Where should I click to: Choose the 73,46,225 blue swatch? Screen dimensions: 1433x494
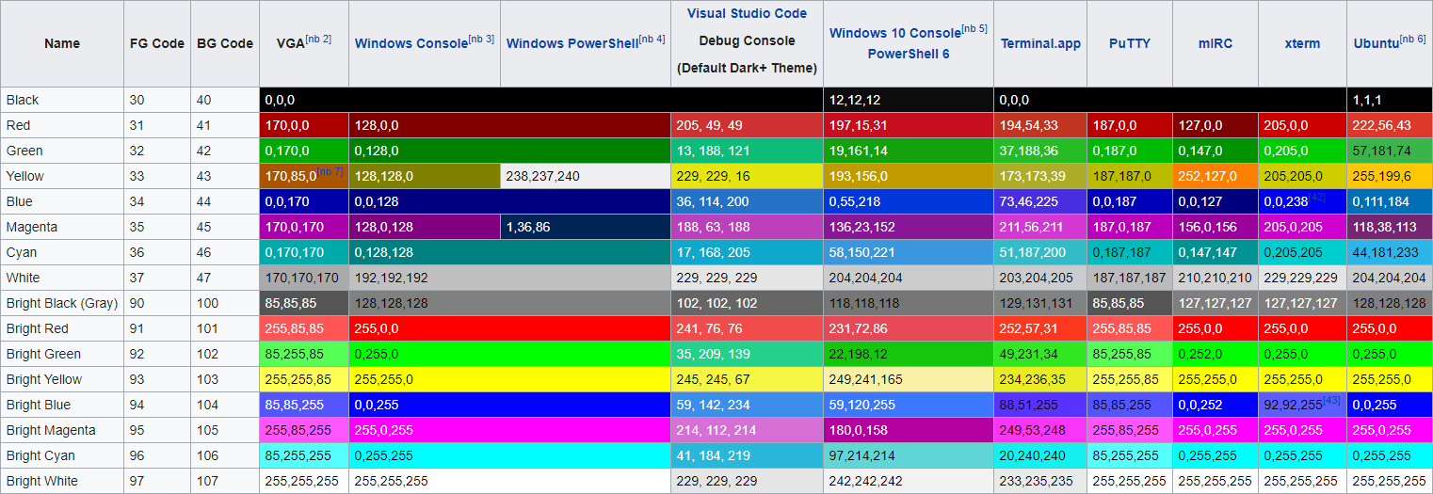(x=1040, y=201)
